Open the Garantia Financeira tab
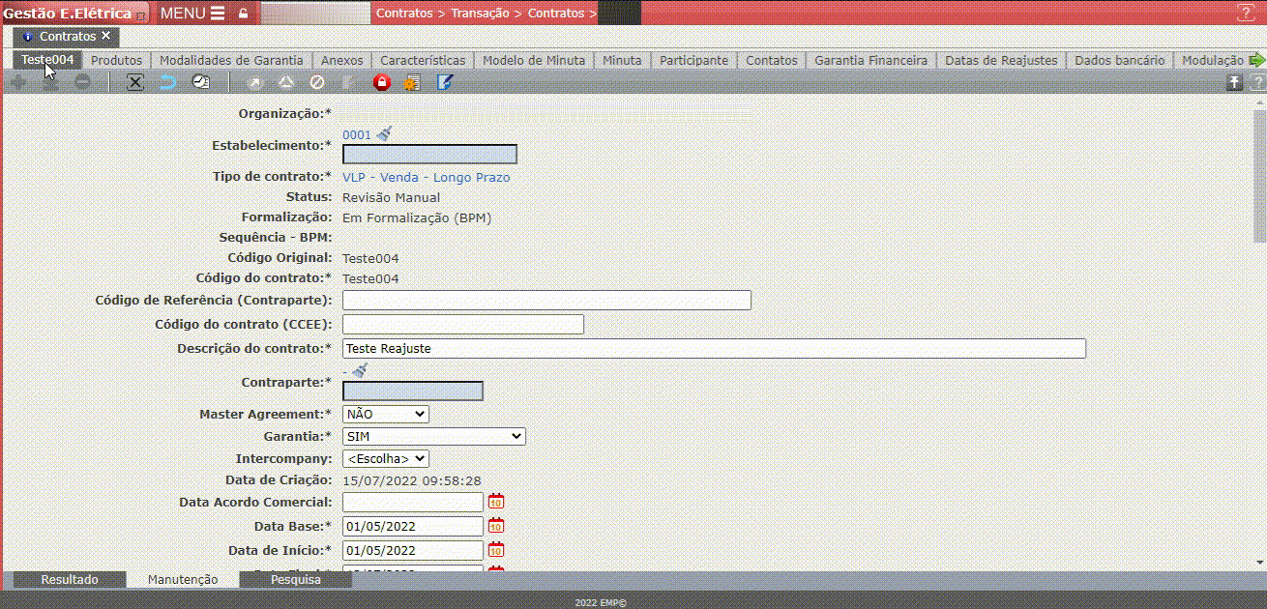This screenshot has width=1267, height=609. (870, 60)
